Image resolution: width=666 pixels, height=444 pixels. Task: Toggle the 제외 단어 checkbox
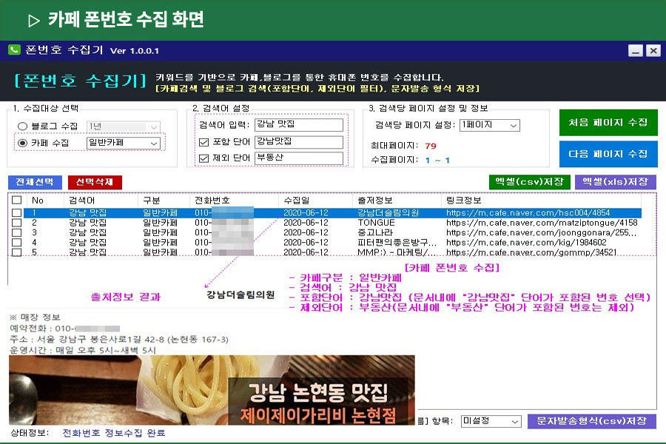[204, 158]
